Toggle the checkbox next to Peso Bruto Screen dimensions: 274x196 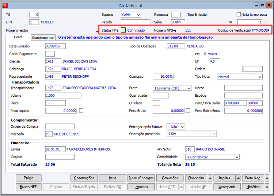click(188, 111)
